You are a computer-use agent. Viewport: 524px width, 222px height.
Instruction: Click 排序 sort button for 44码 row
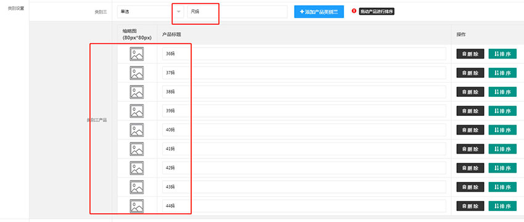click(x=502, y=206)
